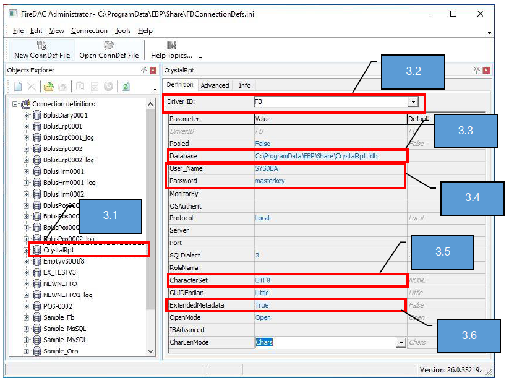
Task: Click the green refresh icon in Objects Explorer
Action: [126, 87]
